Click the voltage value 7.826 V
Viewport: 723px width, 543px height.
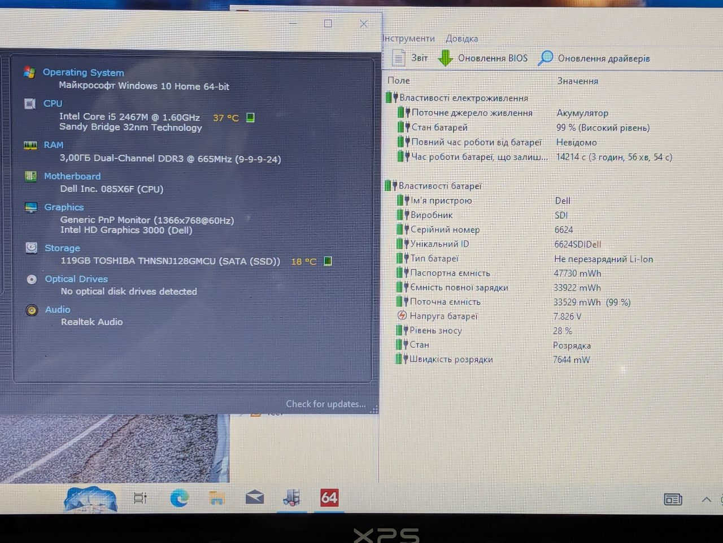click(567, 316)
